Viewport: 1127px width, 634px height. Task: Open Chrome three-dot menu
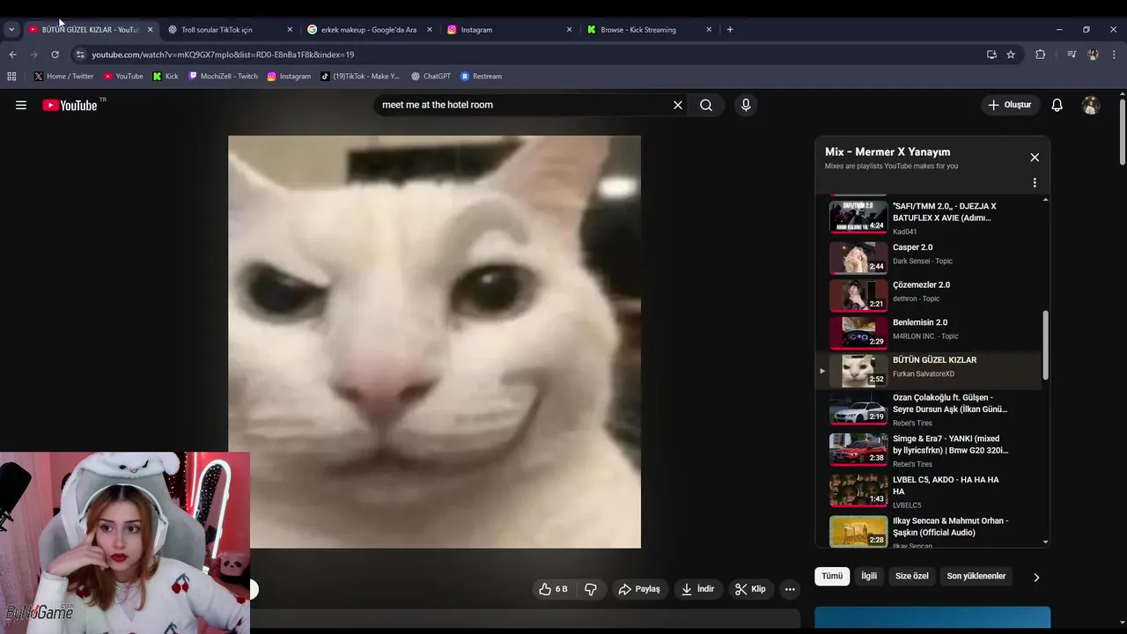(1114, 55)
